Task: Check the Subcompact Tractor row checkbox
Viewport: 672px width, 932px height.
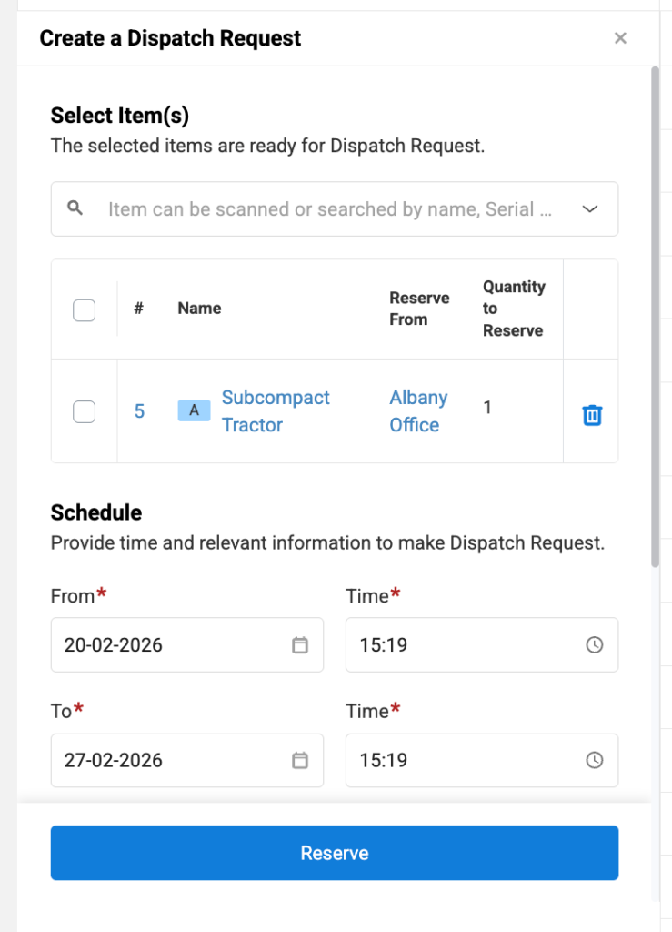Action: [x=84, y=411]
